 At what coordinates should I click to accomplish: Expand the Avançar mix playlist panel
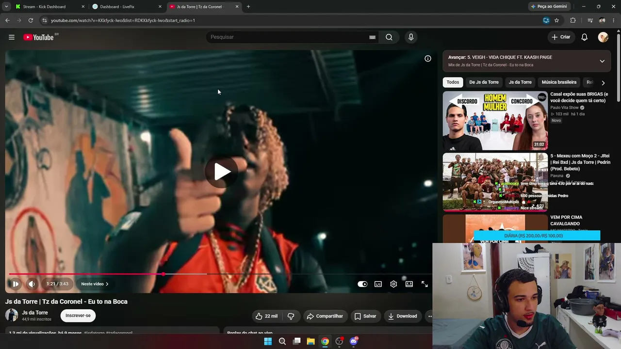tap(602, 61)
